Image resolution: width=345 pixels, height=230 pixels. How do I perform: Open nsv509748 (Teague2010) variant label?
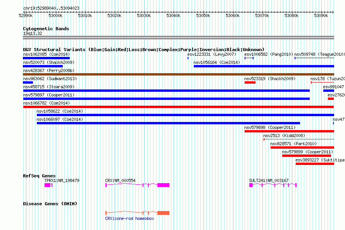tap(319, 54)
